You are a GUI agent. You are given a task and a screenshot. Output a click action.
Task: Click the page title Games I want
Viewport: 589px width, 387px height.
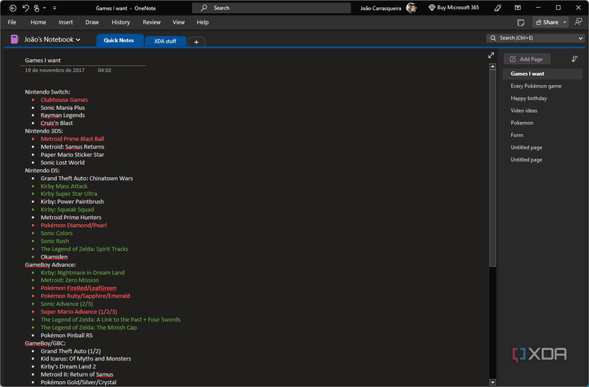tap(43, 61)
